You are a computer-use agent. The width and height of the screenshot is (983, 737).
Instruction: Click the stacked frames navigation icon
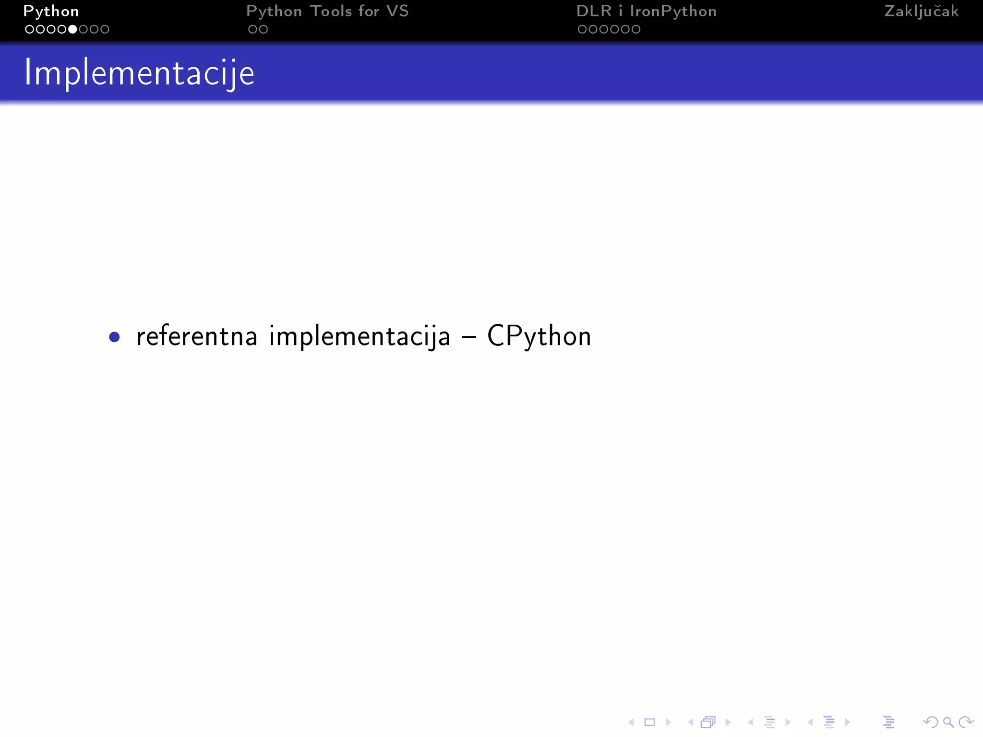pyautogui.click(x=708, y=722)
